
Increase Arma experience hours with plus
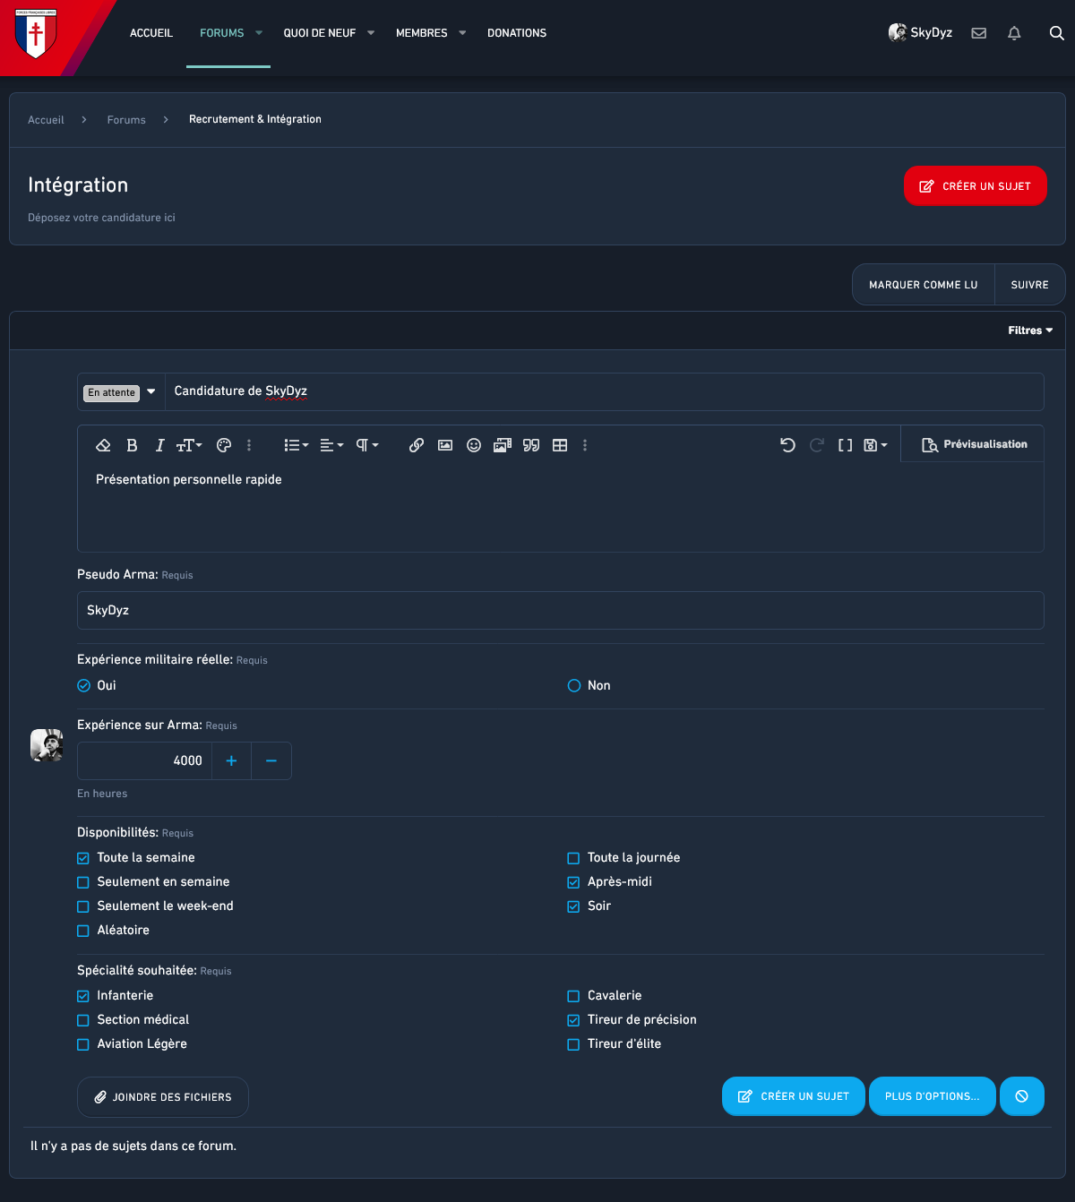tap(231, 761)
